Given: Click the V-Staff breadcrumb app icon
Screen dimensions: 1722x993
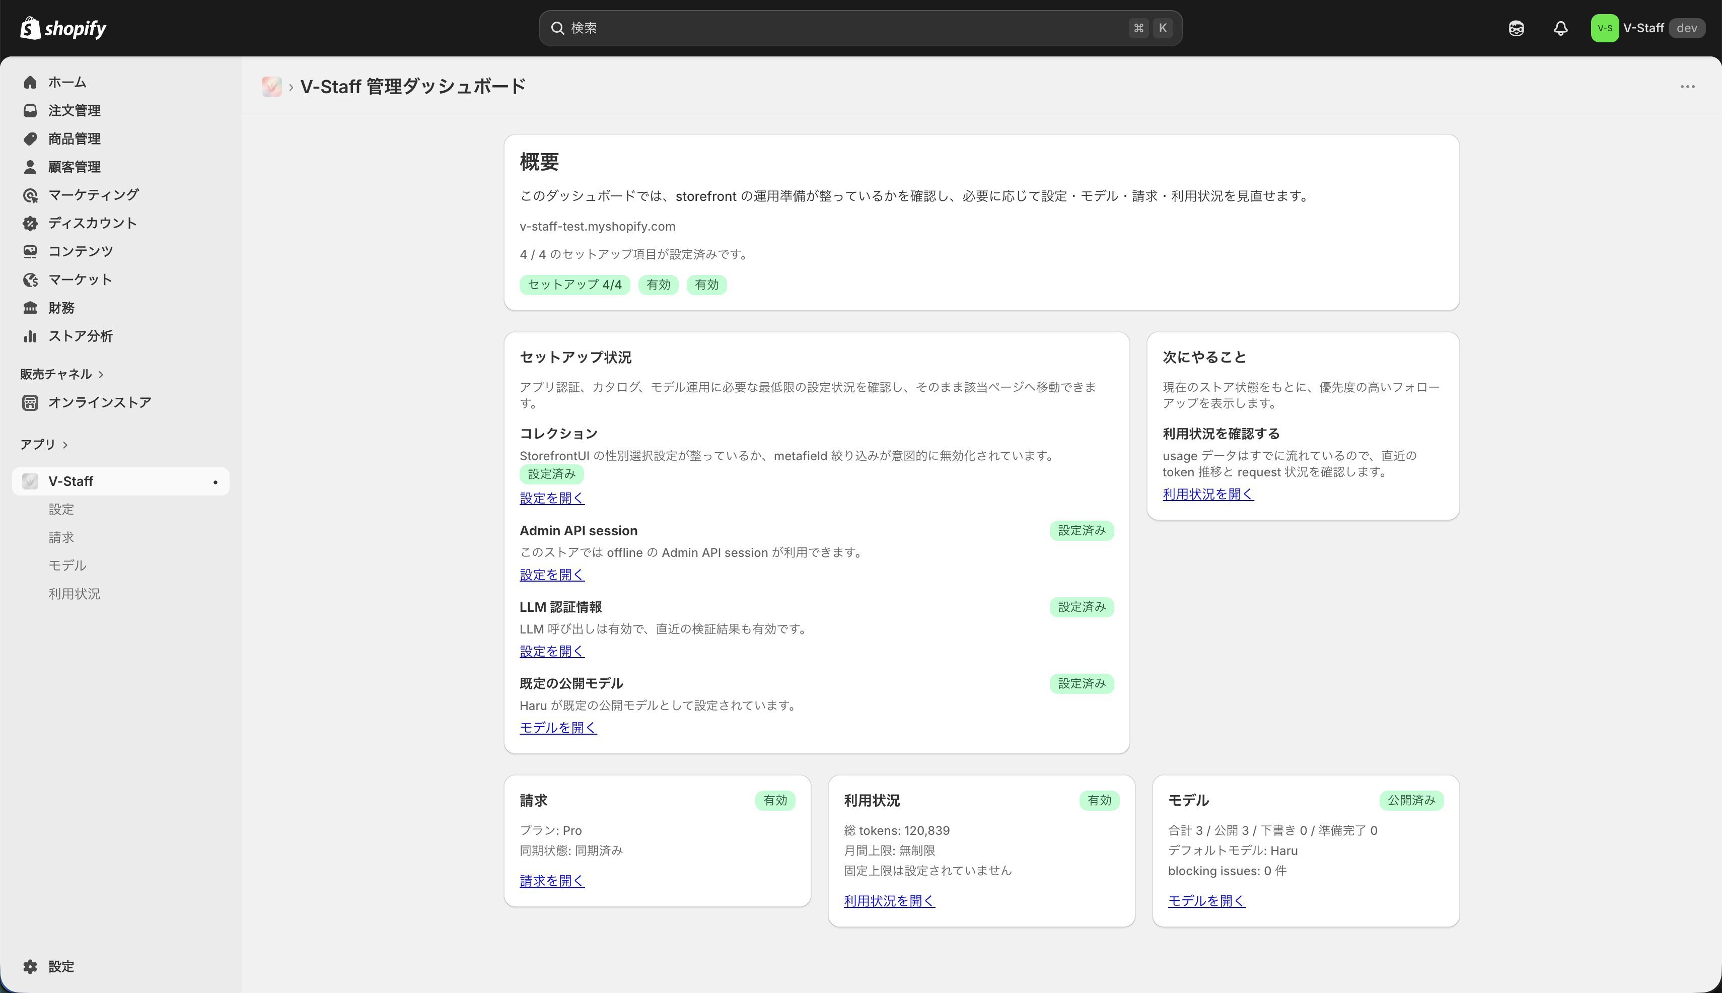Looking at the screenshot, I should (271, 87).
